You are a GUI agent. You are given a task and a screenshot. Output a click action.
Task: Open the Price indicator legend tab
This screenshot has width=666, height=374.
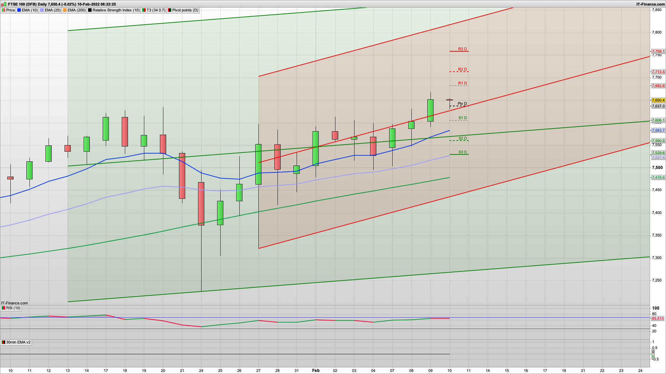click(x=8, y=10)
